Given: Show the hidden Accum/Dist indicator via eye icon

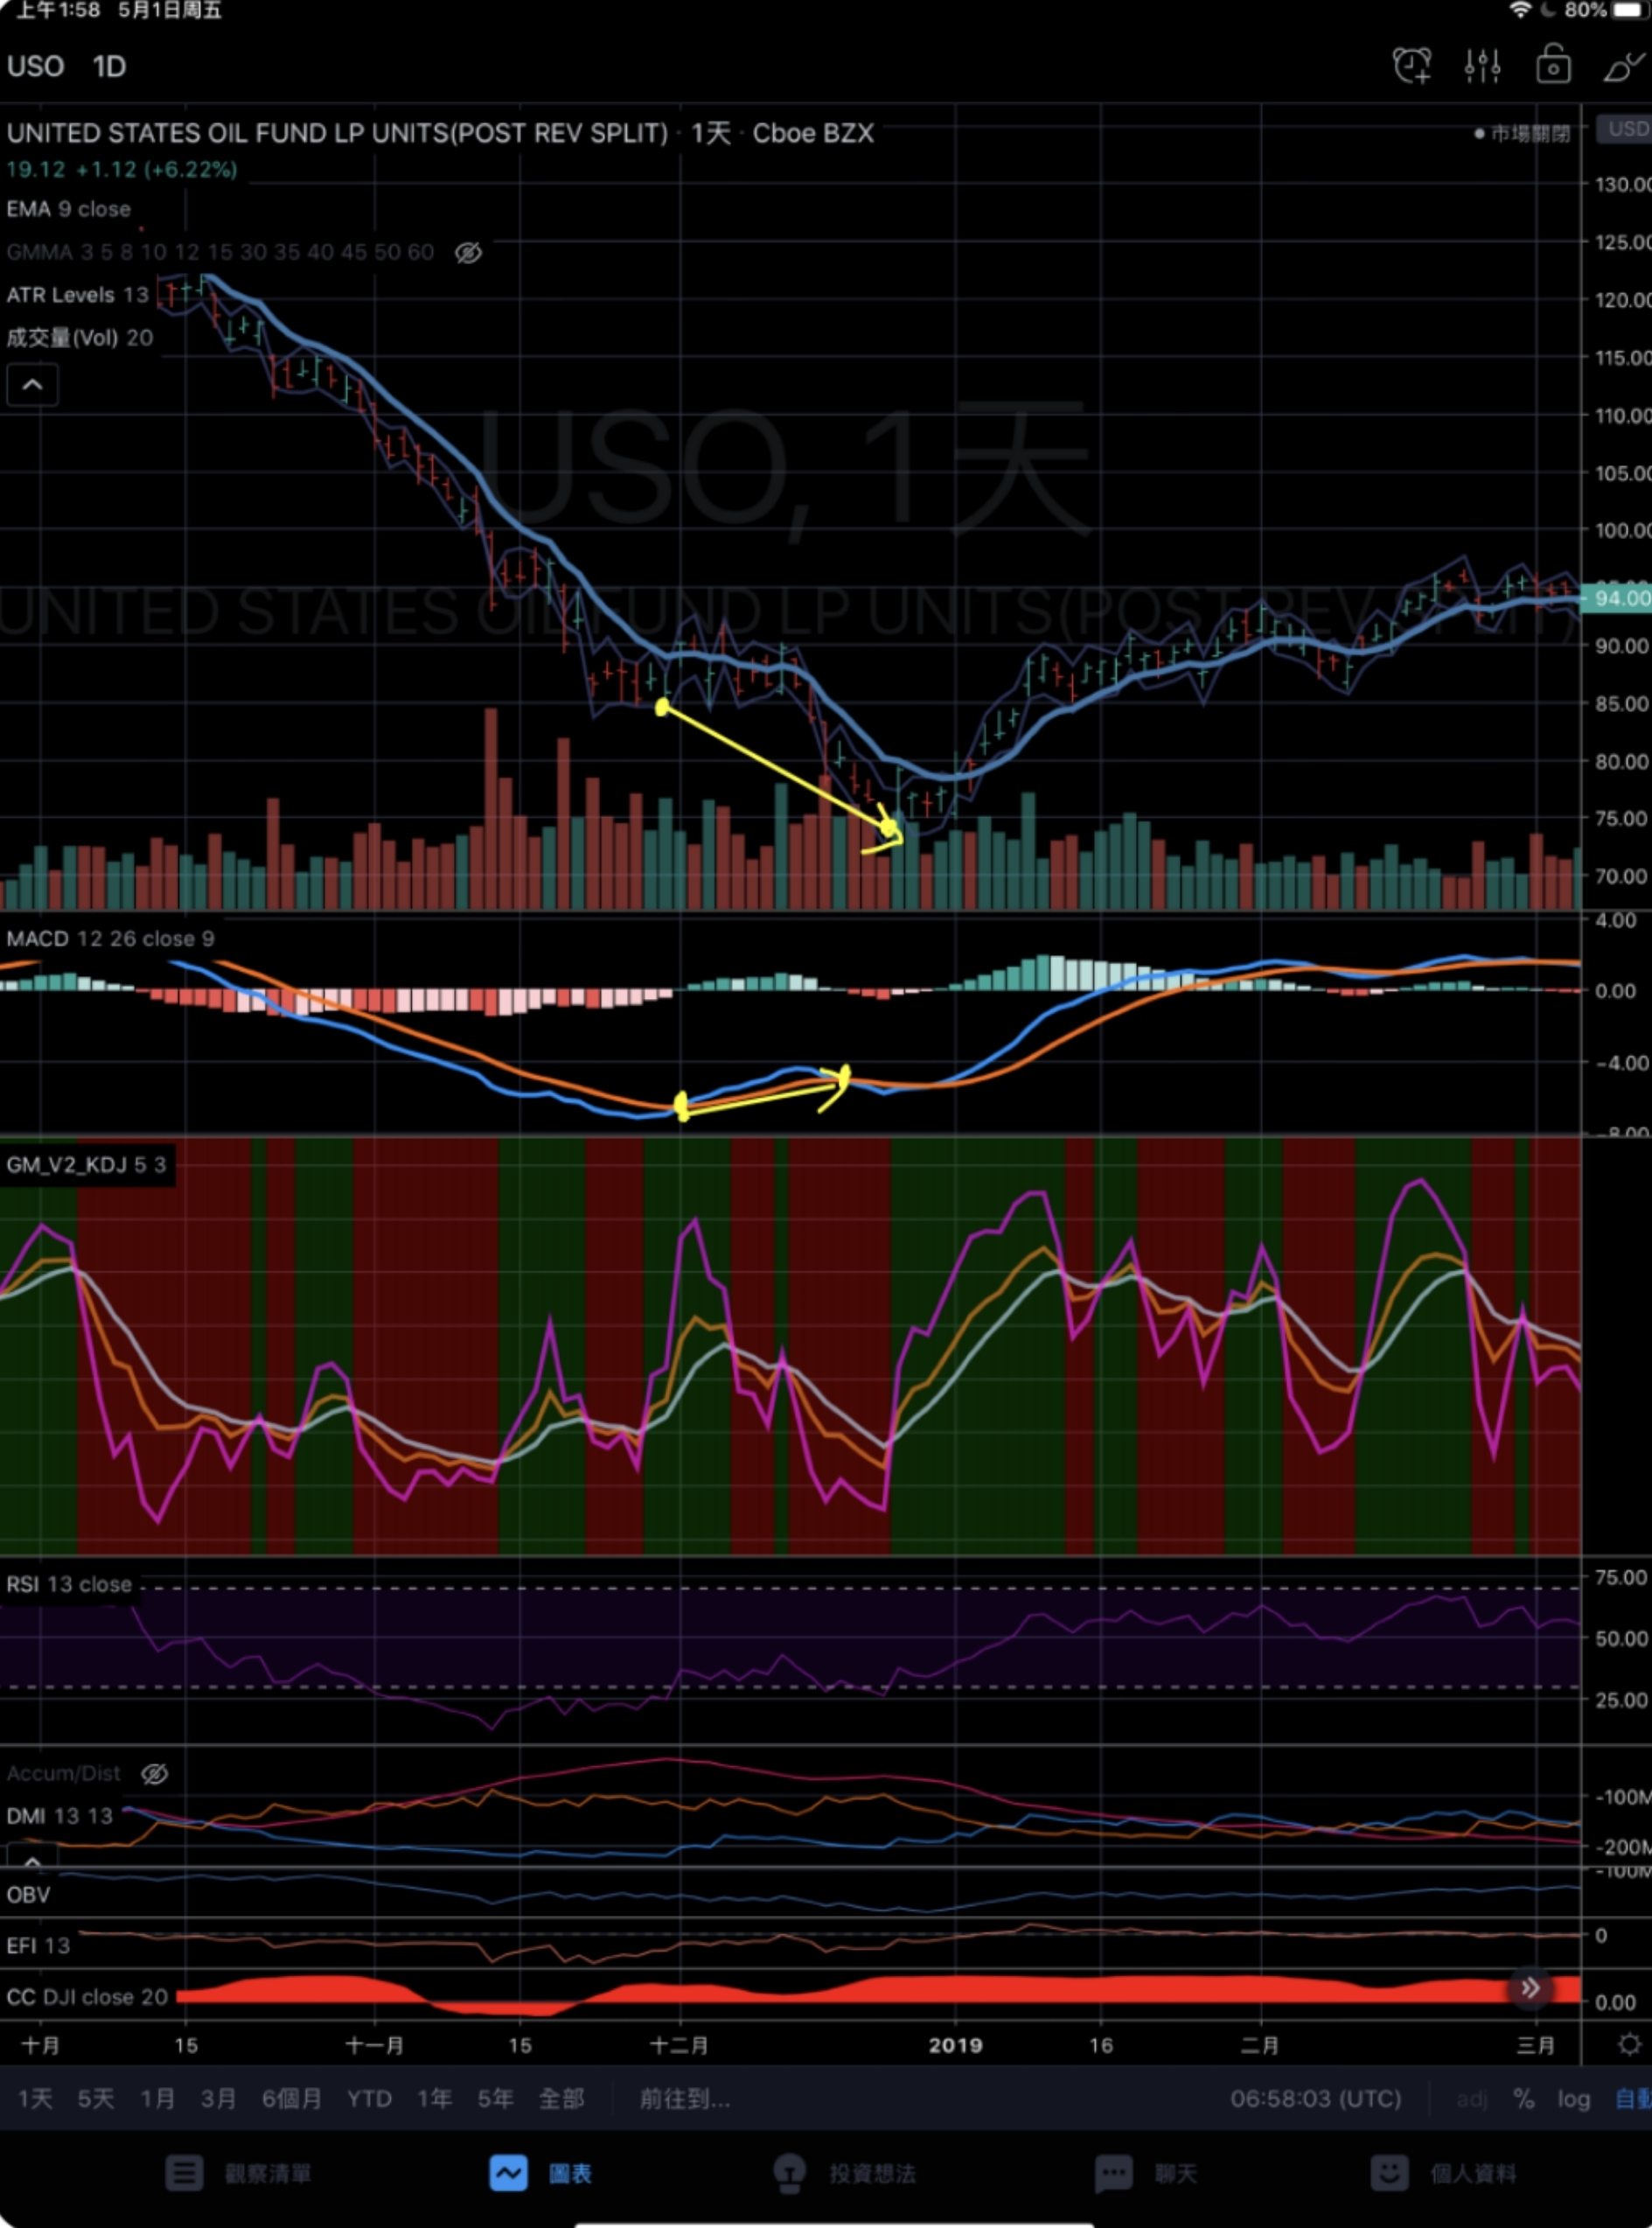Looking at the screenshot, I should (154, 1773).
